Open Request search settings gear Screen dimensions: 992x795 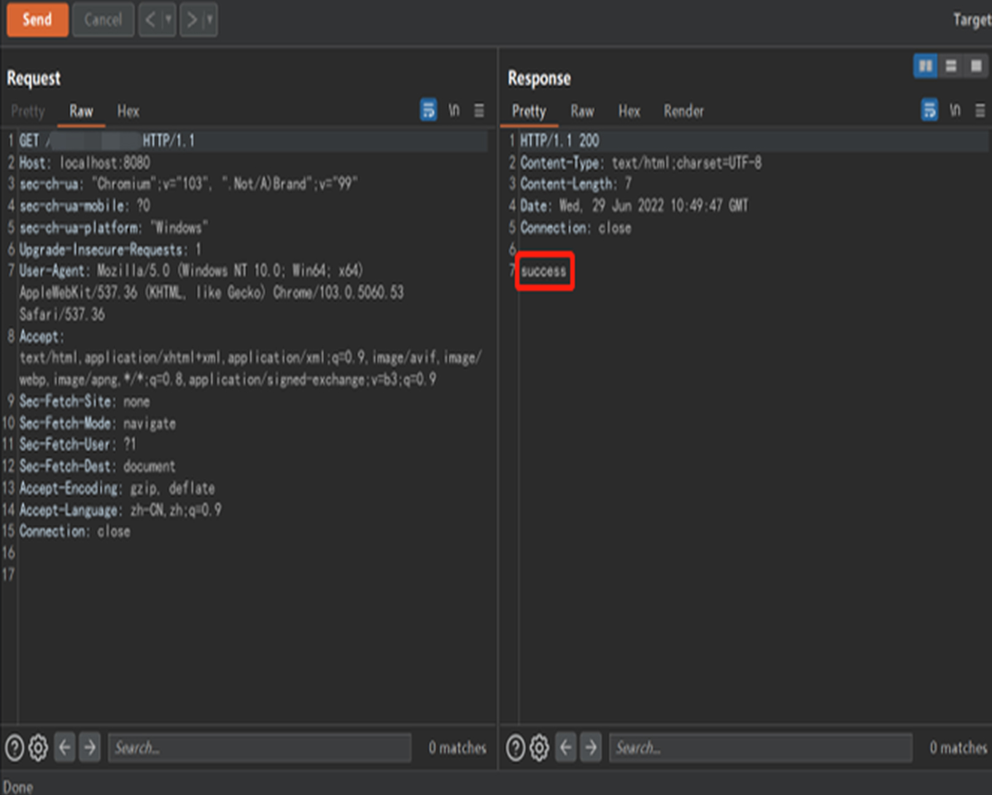click(39, 748)
